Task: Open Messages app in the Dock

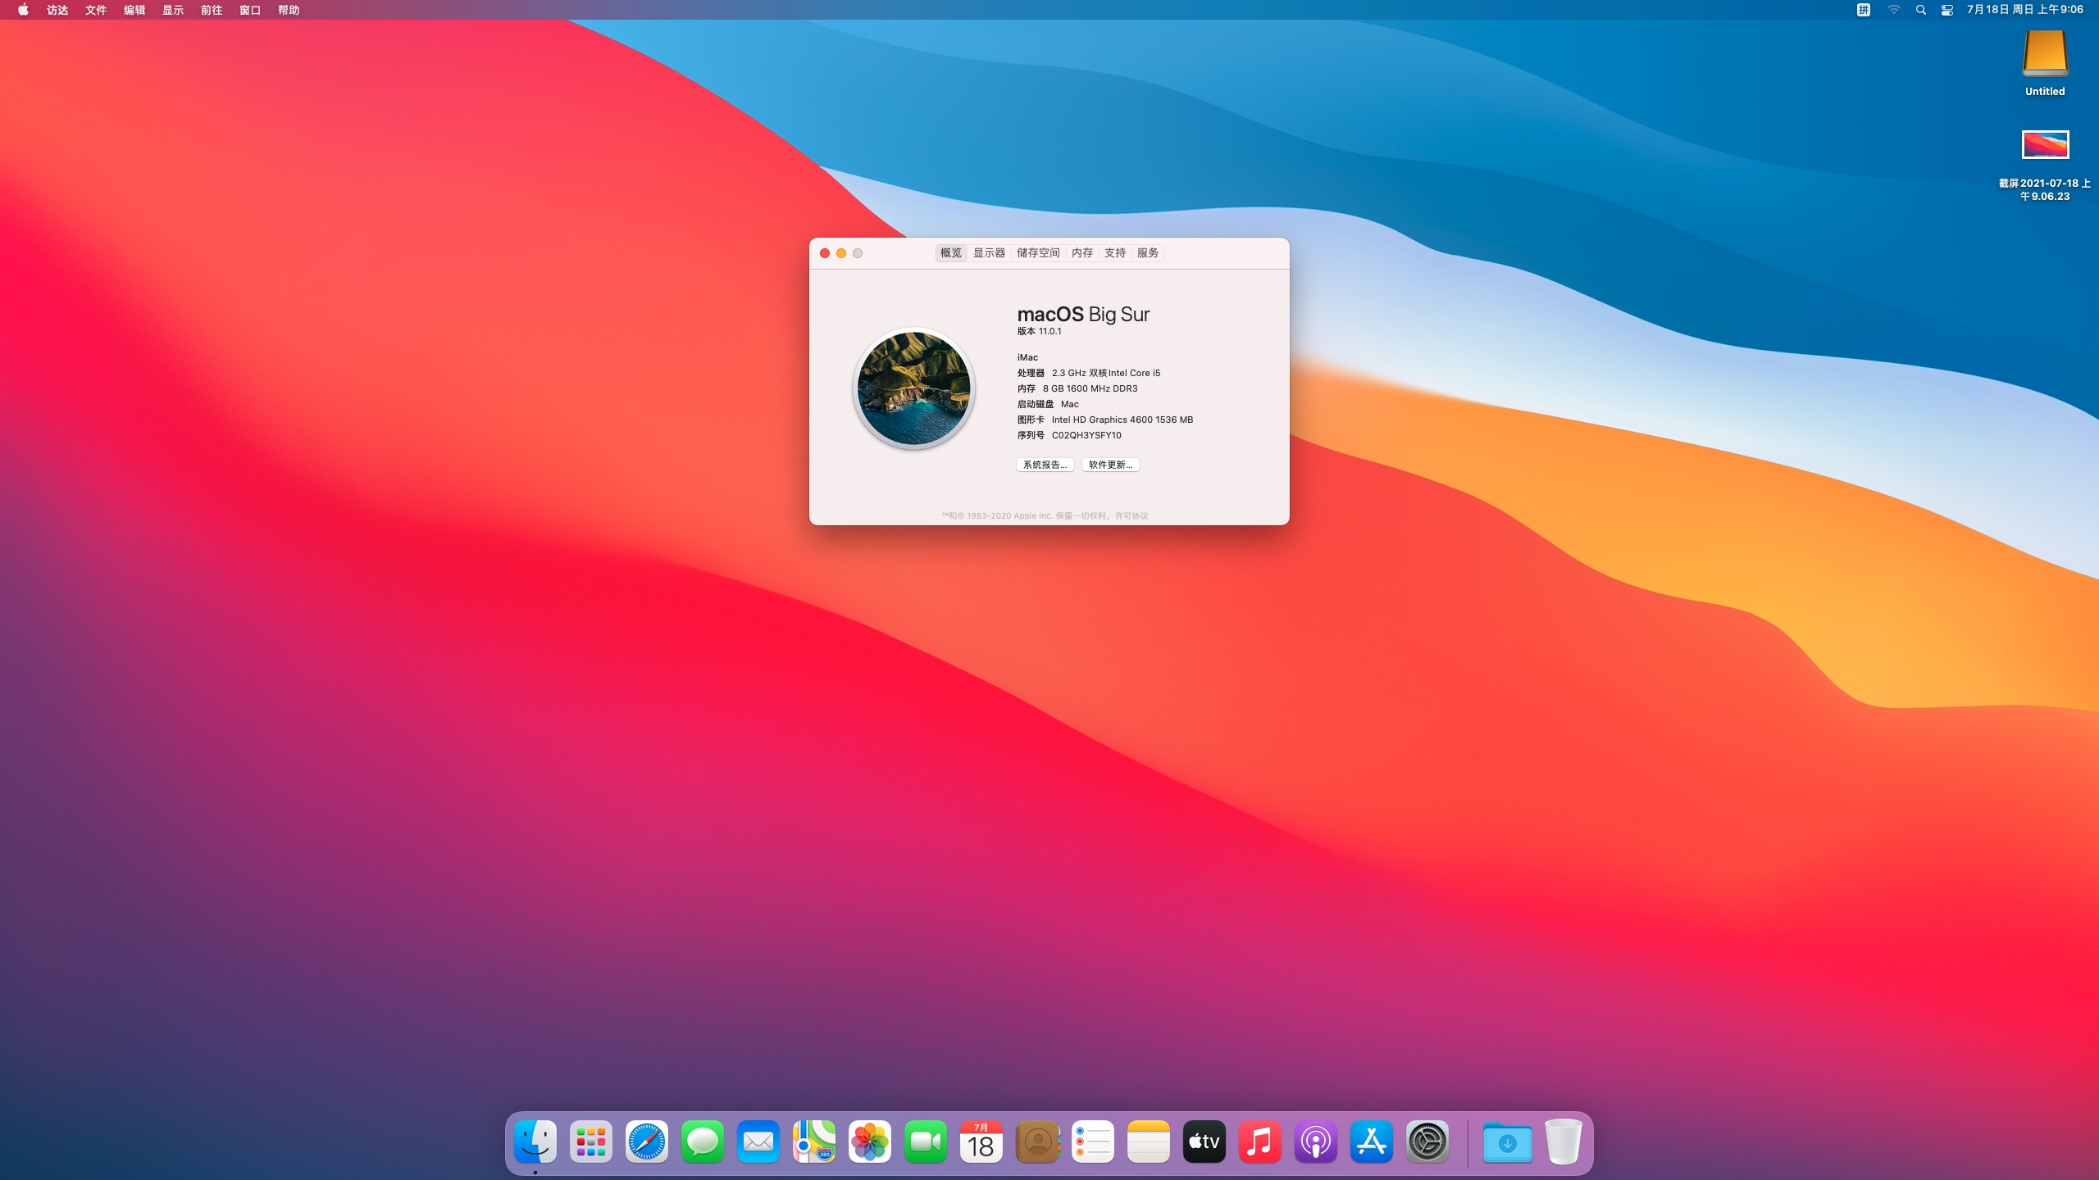Action: click(x=703, y=1141)
